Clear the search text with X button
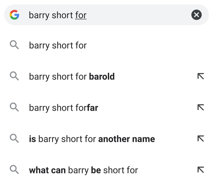 click(x=197, y=15)
